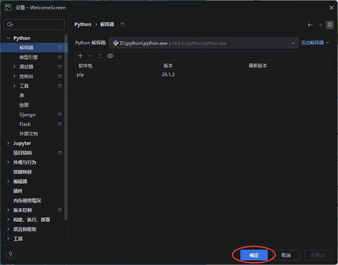The image size is (338, 265).
Task: Select Flask in the settings tree
Action: point(25,124)
